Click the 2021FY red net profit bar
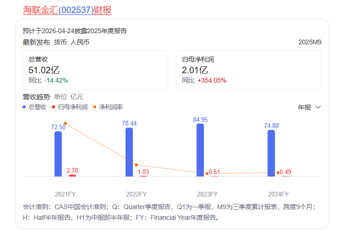The height and width of the screenshot is (231, 342). pyautogui.click(x=72, y=175)
